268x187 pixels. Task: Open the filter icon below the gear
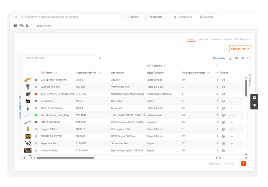point(254,105)
